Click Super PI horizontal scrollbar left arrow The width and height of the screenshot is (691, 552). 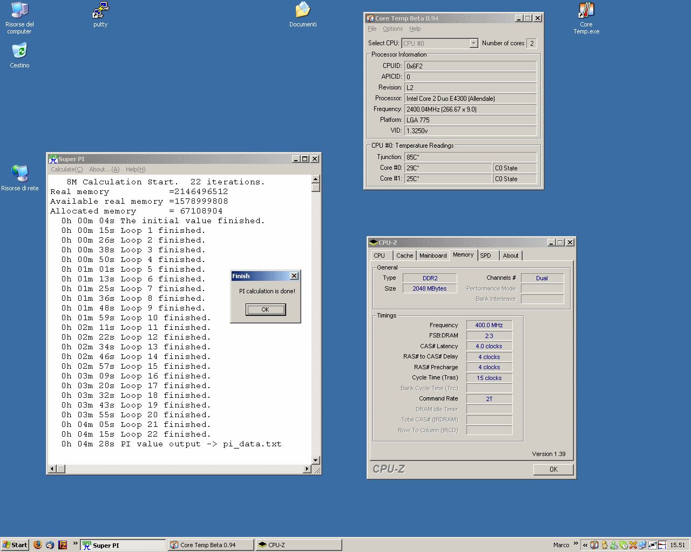pos(52,469)
